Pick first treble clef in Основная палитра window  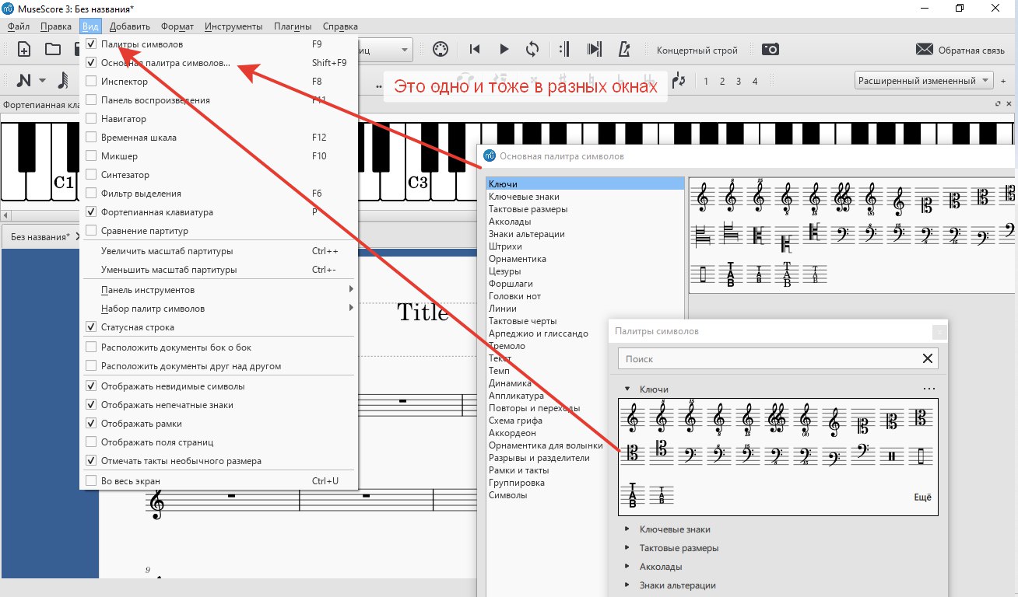tap(703, 197)
